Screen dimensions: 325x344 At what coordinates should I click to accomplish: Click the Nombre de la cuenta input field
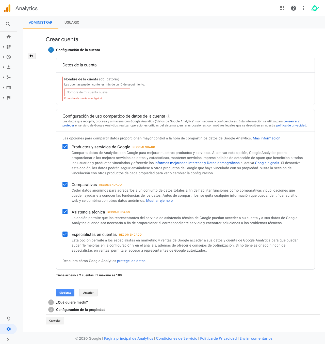[97, 92]
